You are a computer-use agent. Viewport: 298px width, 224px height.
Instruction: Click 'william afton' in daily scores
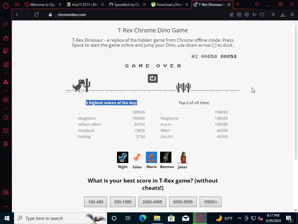[89, 124]
